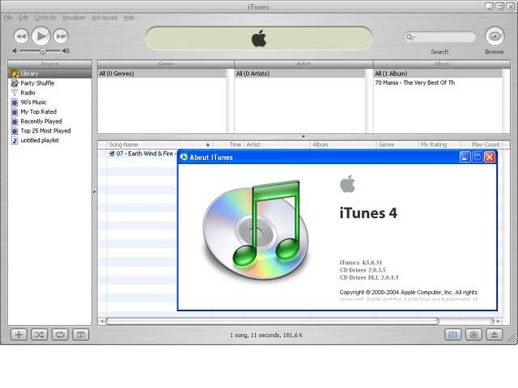Select Party Shuffle source
The width and height of the screenshot is (518, 388).
pyautogui.click(x=49, y=83)
